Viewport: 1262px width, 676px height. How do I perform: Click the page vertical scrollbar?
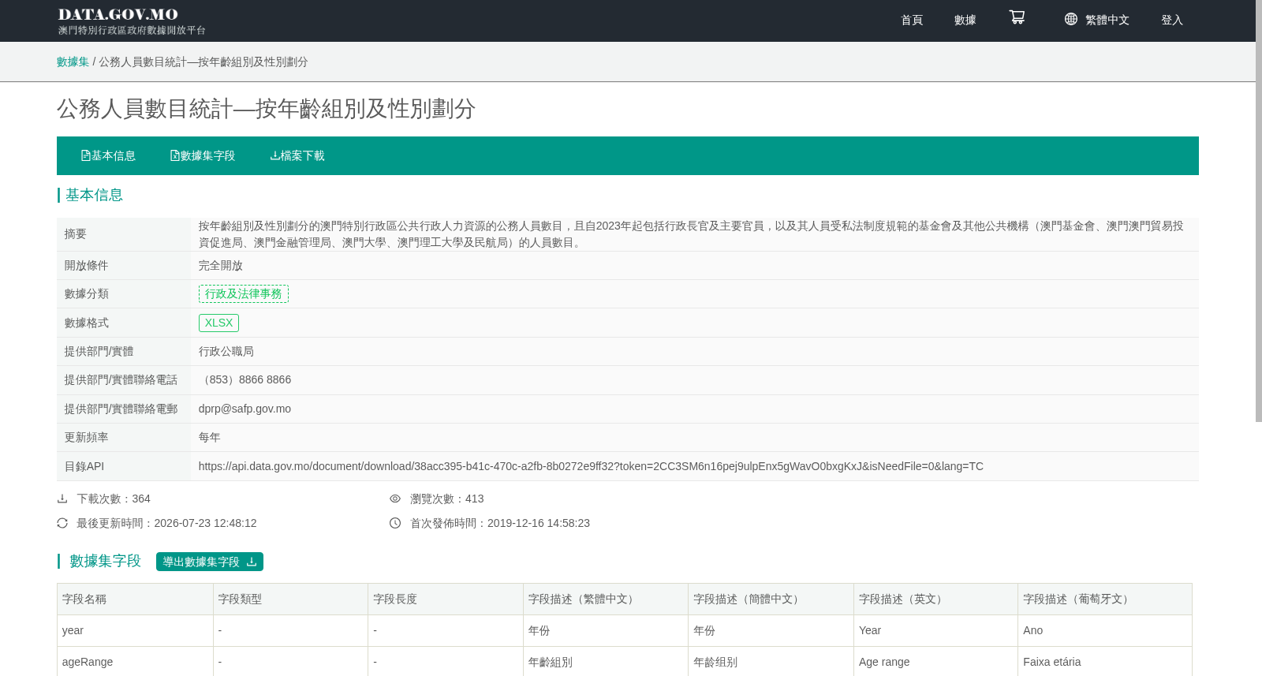(1259, 211)
